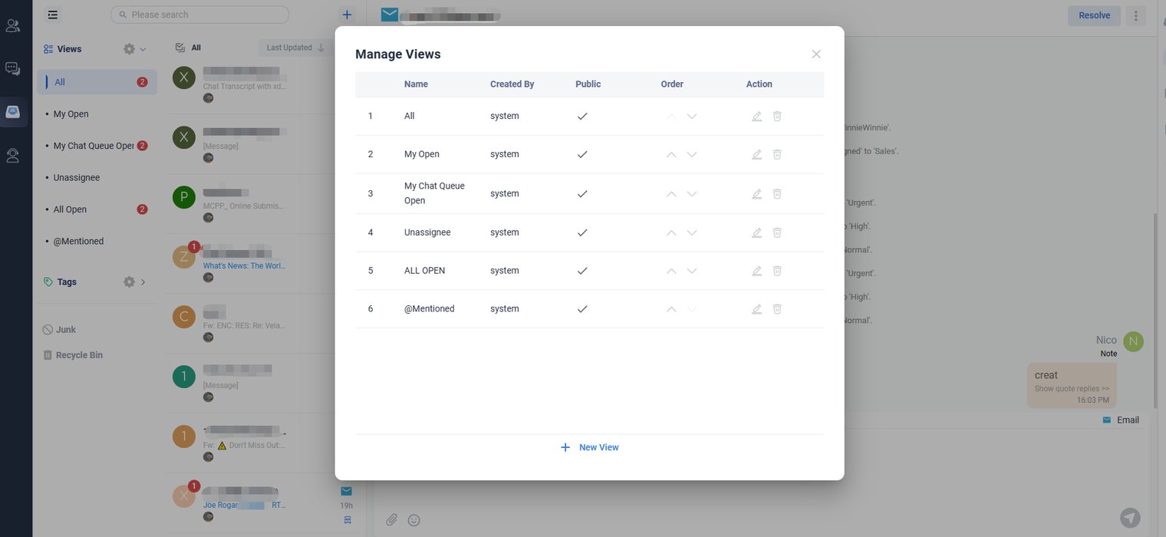Toggle Public checkmark for All view
Screen dimensions: 1166x537
[582, 116]
